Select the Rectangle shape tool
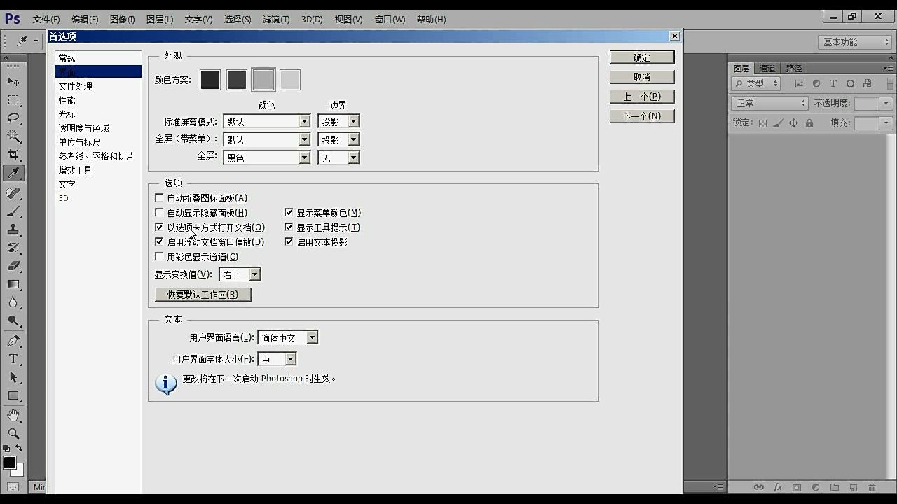897x504 pixels. pos(13,395)
